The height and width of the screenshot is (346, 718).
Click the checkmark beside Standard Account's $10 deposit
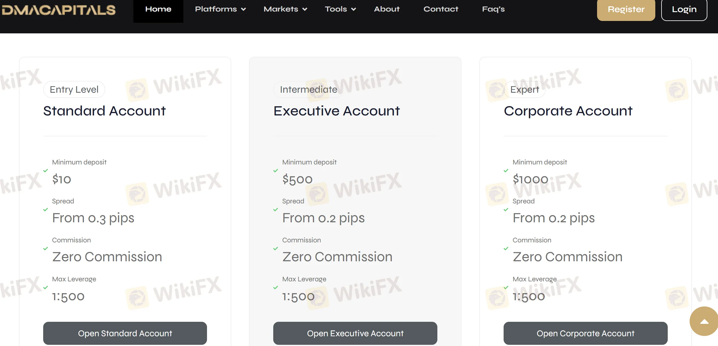(46, 171)
